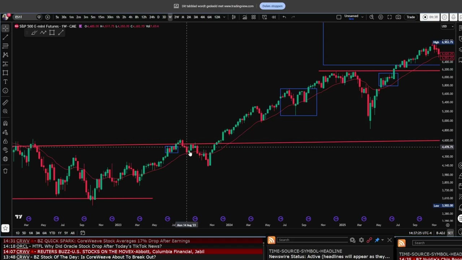Open the indicators menu
Image resolution: width=462 pixels, height=260 pixels.
click(x=245, y=17)
